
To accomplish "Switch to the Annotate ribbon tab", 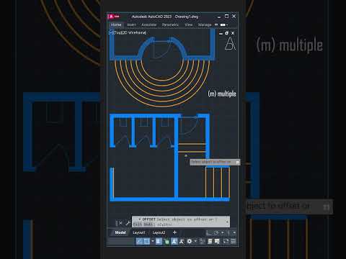I will pyautogui.click(x=148, y=24).
